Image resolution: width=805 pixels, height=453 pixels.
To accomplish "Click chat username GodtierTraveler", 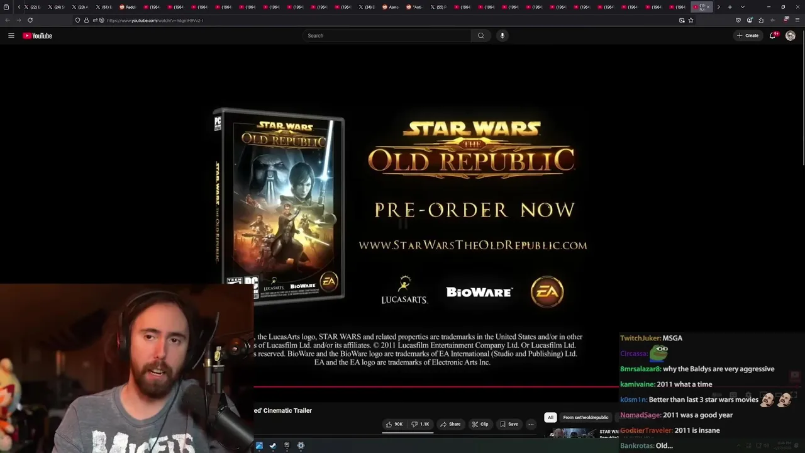I will [647, 430].
